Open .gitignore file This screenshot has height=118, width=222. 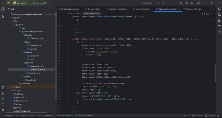[19, 94]
